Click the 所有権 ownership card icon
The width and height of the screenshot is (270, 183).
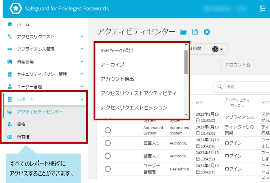10,137
